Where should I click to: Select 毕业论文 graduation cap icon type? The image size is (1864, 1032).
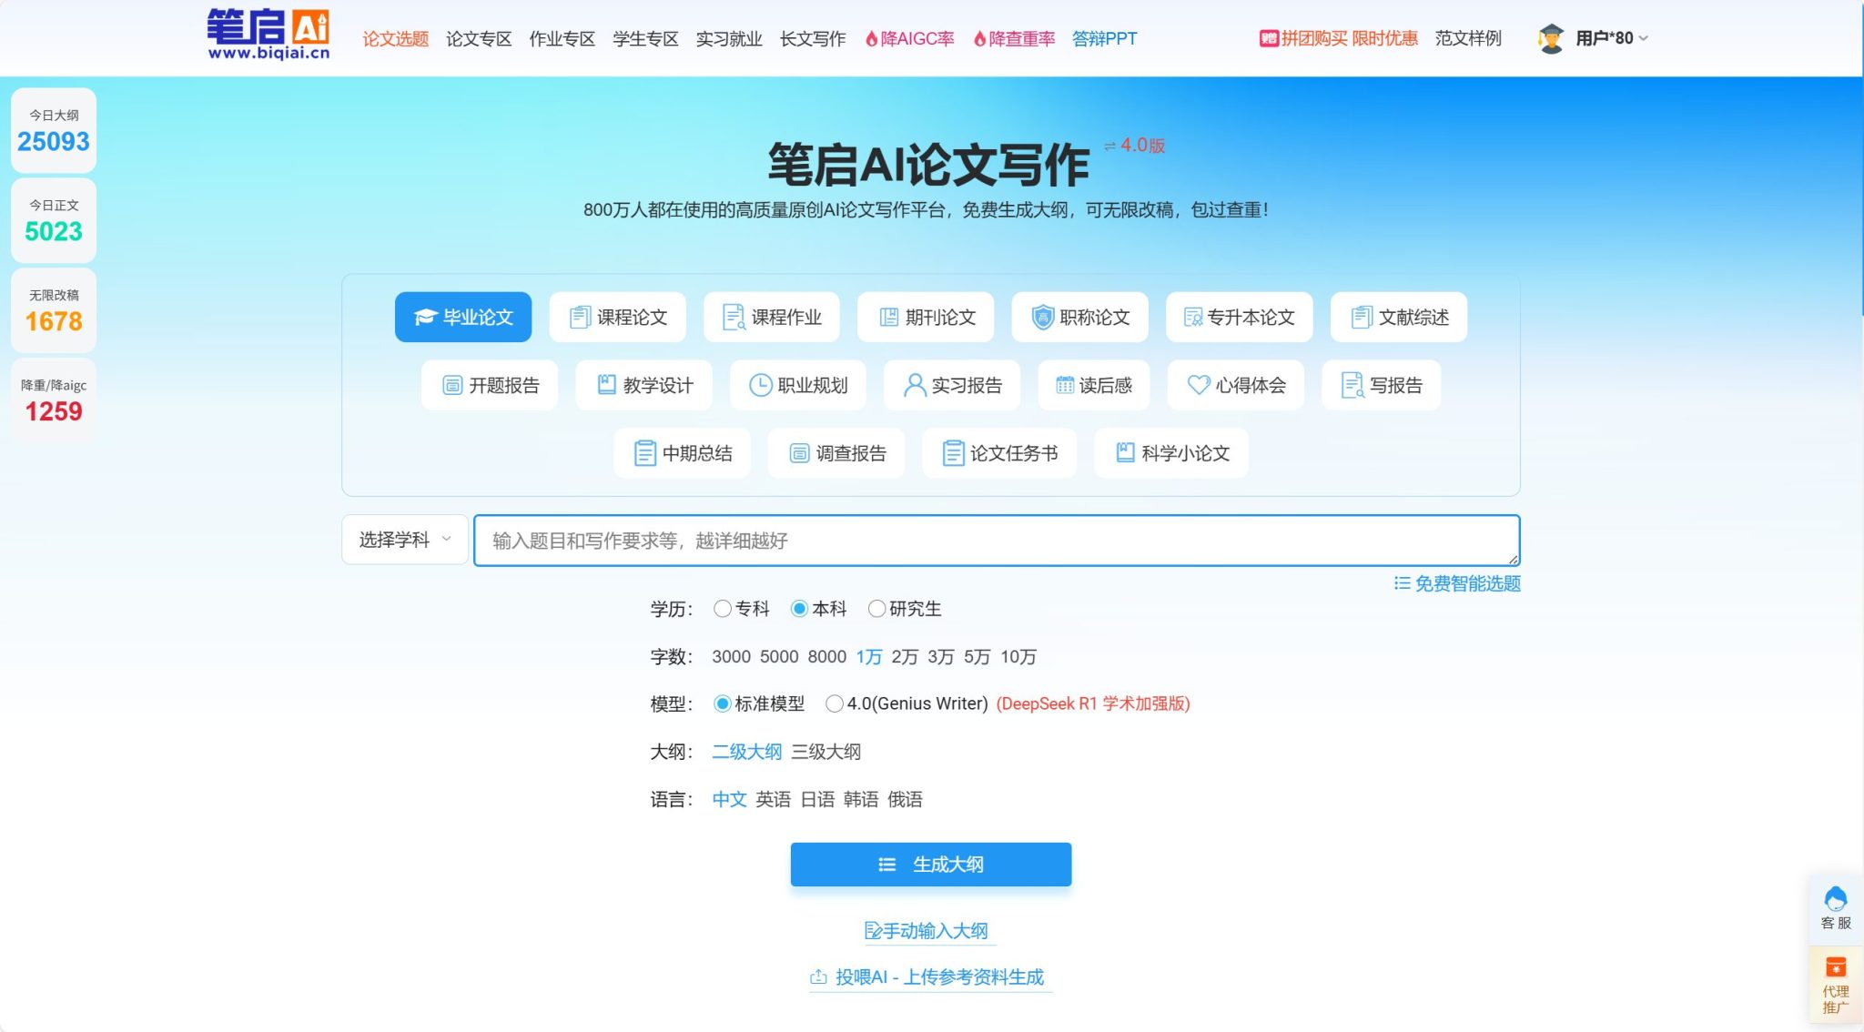(x=462, y=317)
